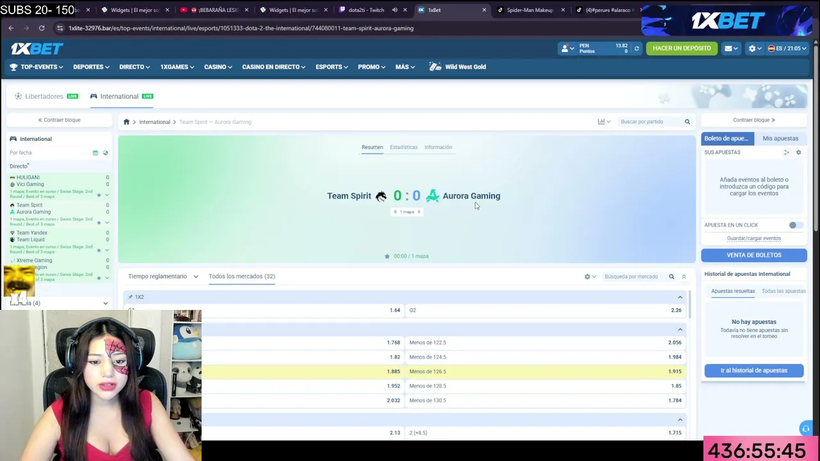Open the calendar filter in the International sidebar
The width and height of the screenshot is (820, 461).
(95, 153)
